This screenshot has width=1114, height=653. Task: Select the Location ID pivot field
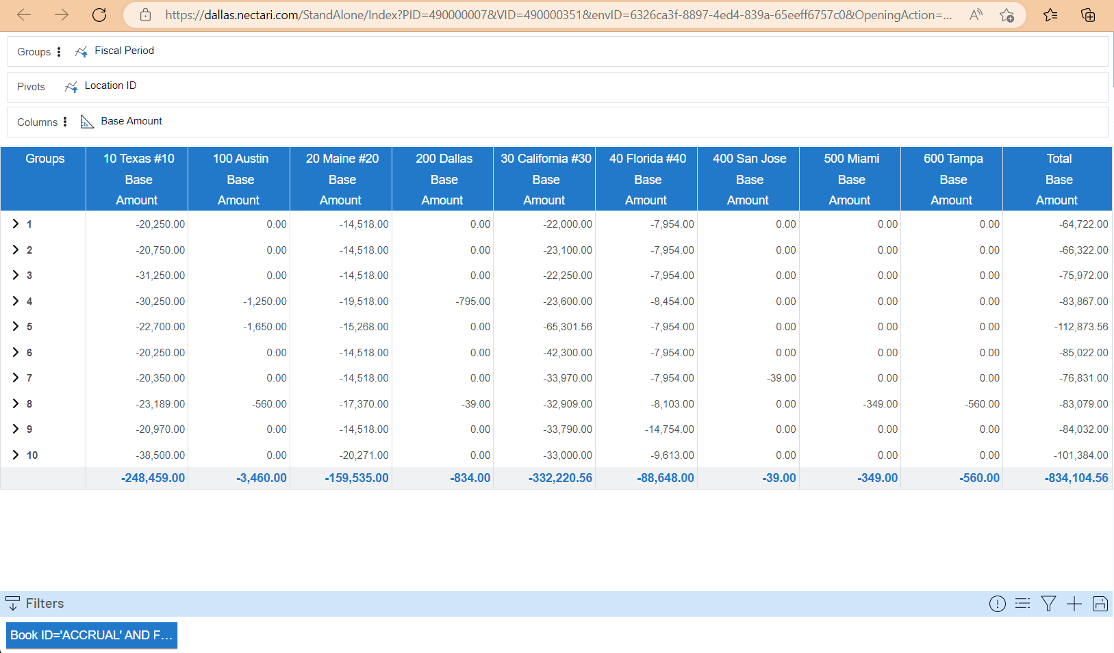tap(110, 85)
